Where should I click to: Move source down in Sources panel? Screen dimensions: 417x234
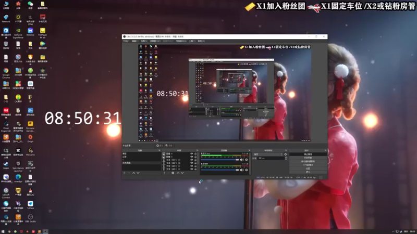pos(182,173)
